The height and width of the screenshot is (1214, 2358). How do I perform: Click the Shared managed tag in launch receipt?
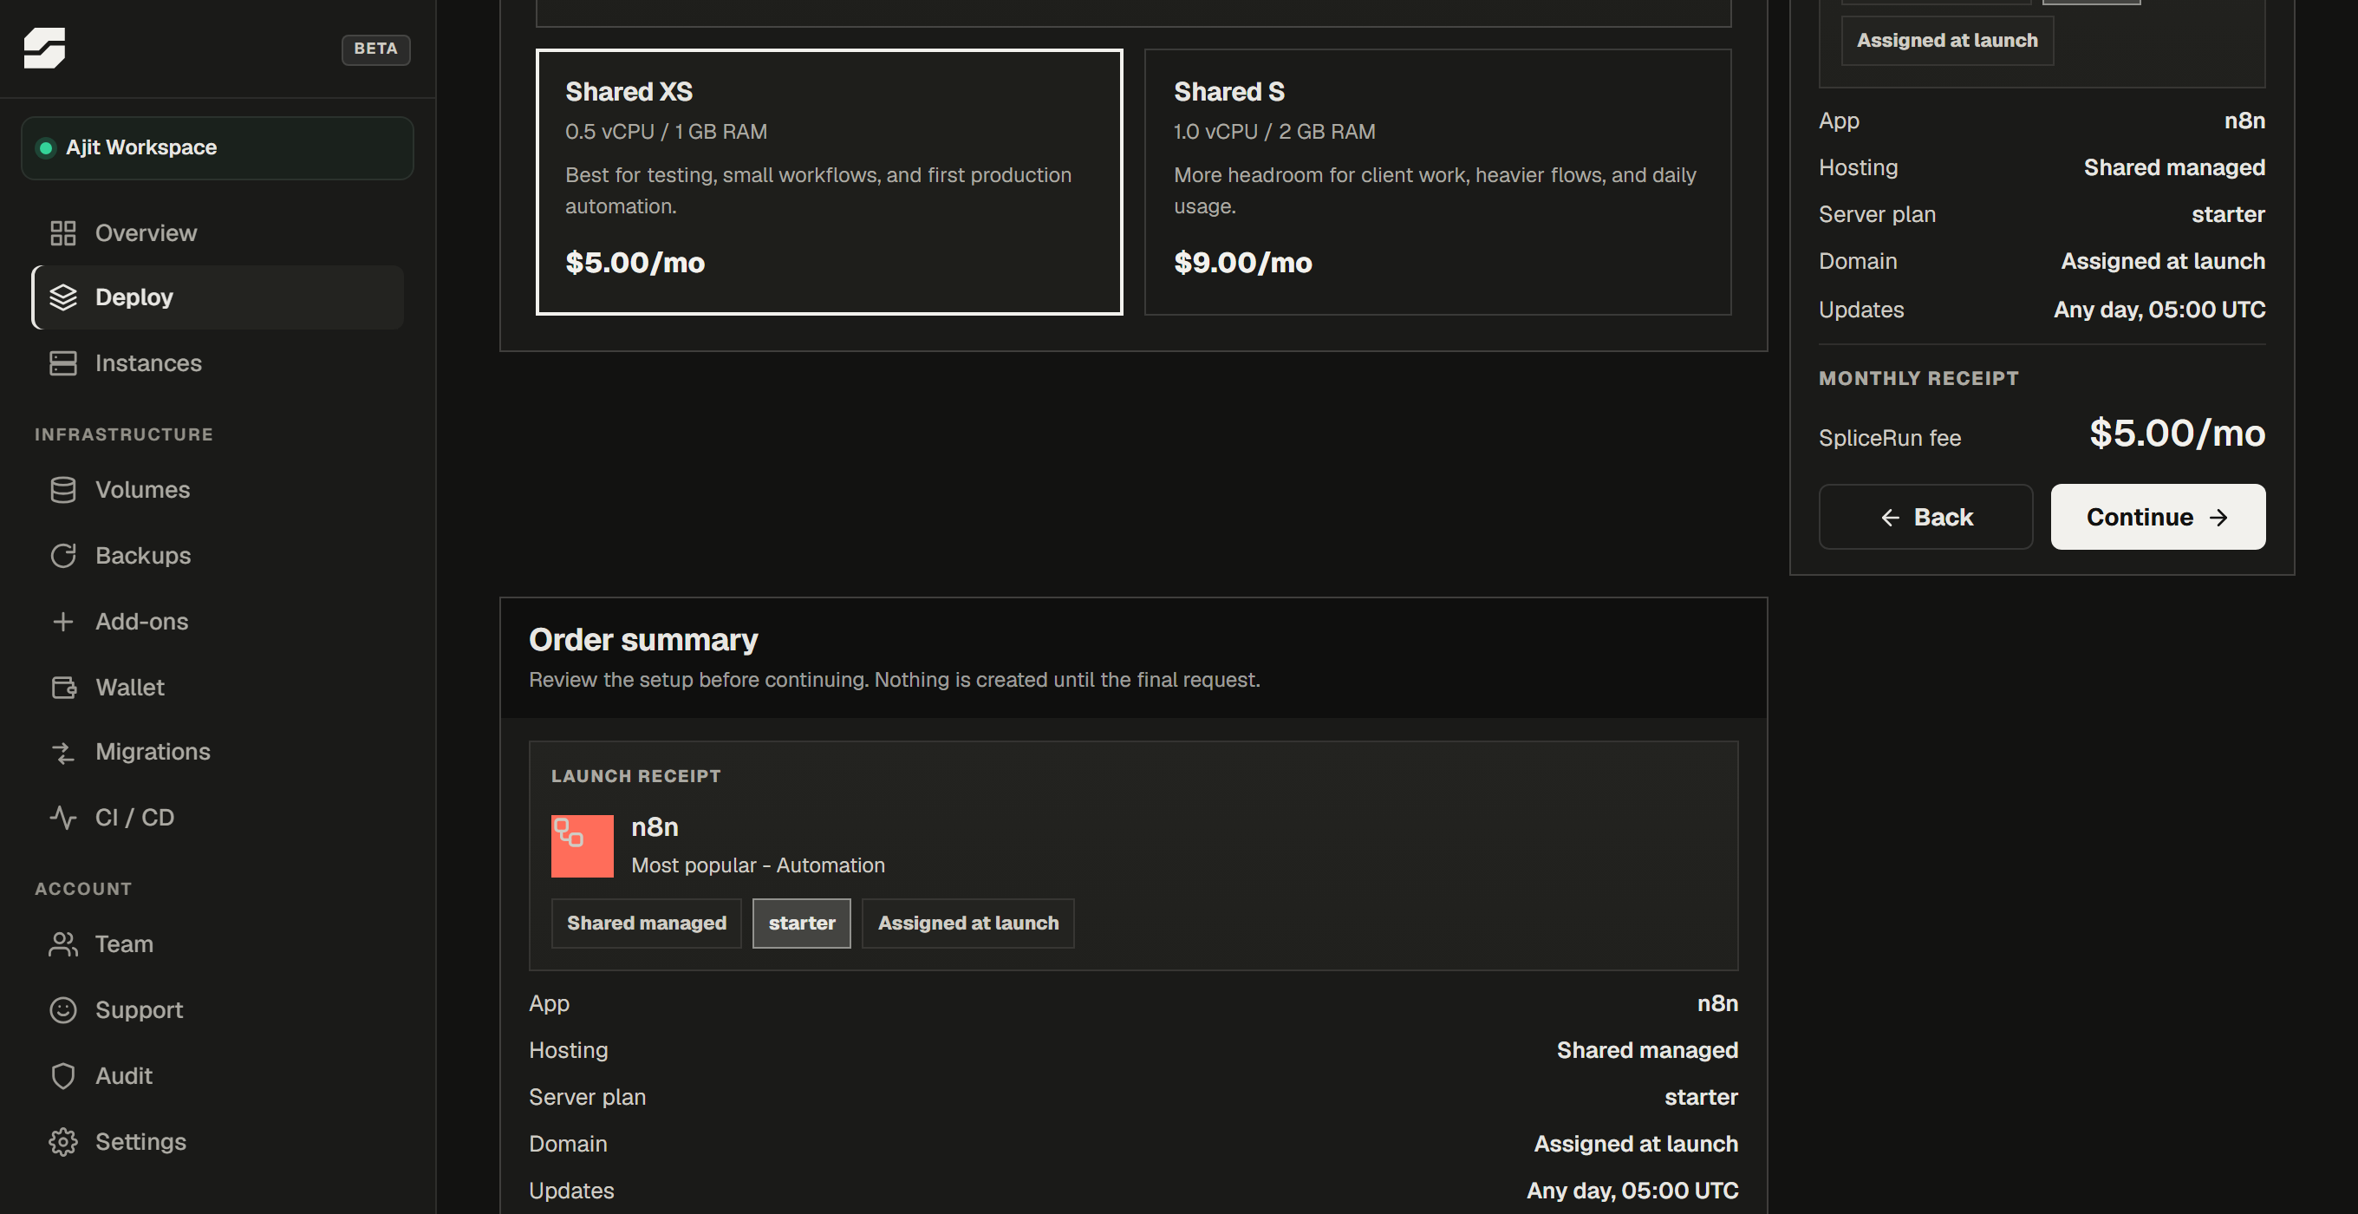pos(646,923)
